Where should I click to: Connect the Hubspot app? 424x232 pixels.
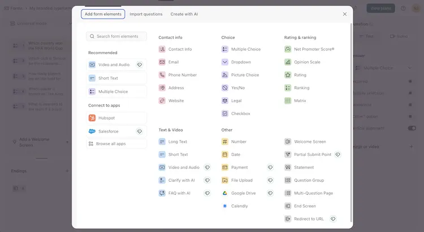[x=116, y=118]
